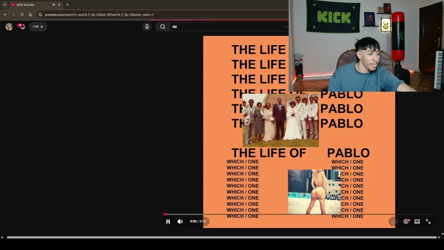444x250 pixels.
Task: Enter fullscreen mode on the video player
Action: click(x=428, y=222)
